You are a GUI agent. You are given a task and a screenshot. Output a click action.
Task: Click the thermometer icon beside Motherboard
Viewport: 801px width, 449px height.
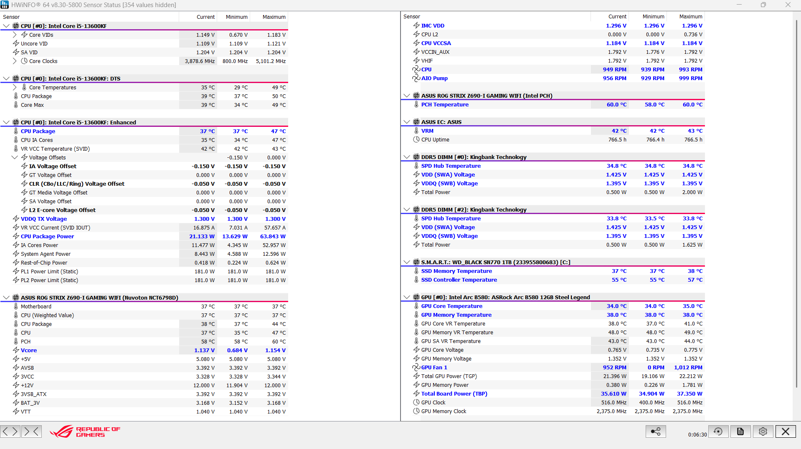pyautogui.click(x=16, y=306)
